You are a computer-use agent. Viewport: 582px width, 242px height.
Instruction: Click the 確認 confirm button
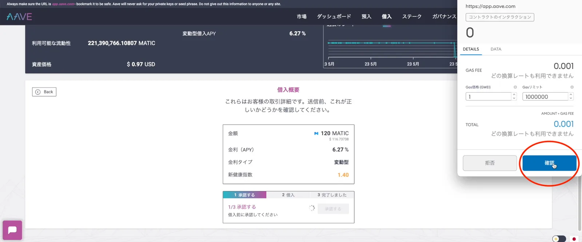[x=549, y=163]
